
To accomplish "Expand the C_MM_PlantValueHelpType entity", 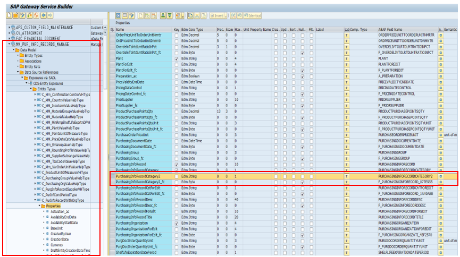I will tap(35, 128).
